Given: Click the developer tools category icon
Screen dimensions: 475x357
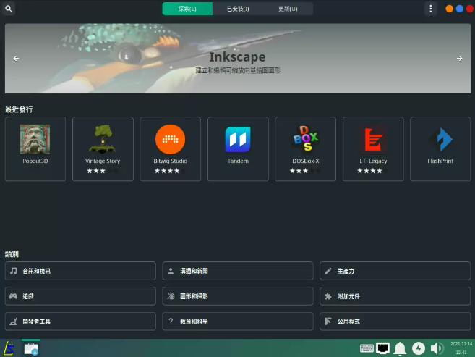Looking at the screenshot, I should (13, 322).
